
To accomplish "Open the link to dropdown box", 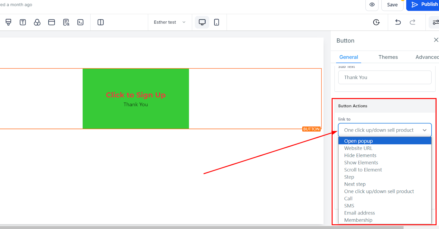I will [385, 130].
